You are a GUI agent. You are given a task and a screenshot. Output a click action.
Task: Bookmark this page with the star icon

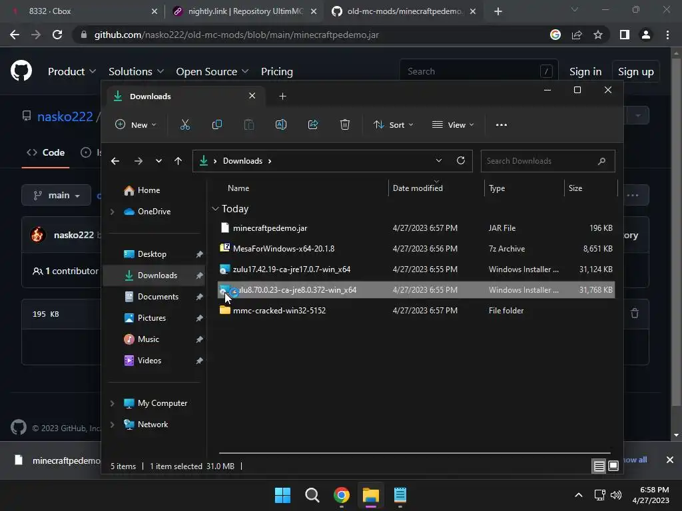tap(598, 35)
